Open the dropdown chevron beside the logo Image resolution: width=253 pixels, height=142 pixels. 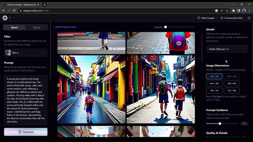10,18
